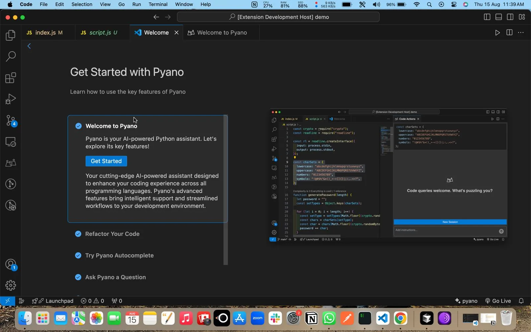531x332 pixels.
Task: Click the walkthrough steps scrollbar
Action: pos(226,190)
